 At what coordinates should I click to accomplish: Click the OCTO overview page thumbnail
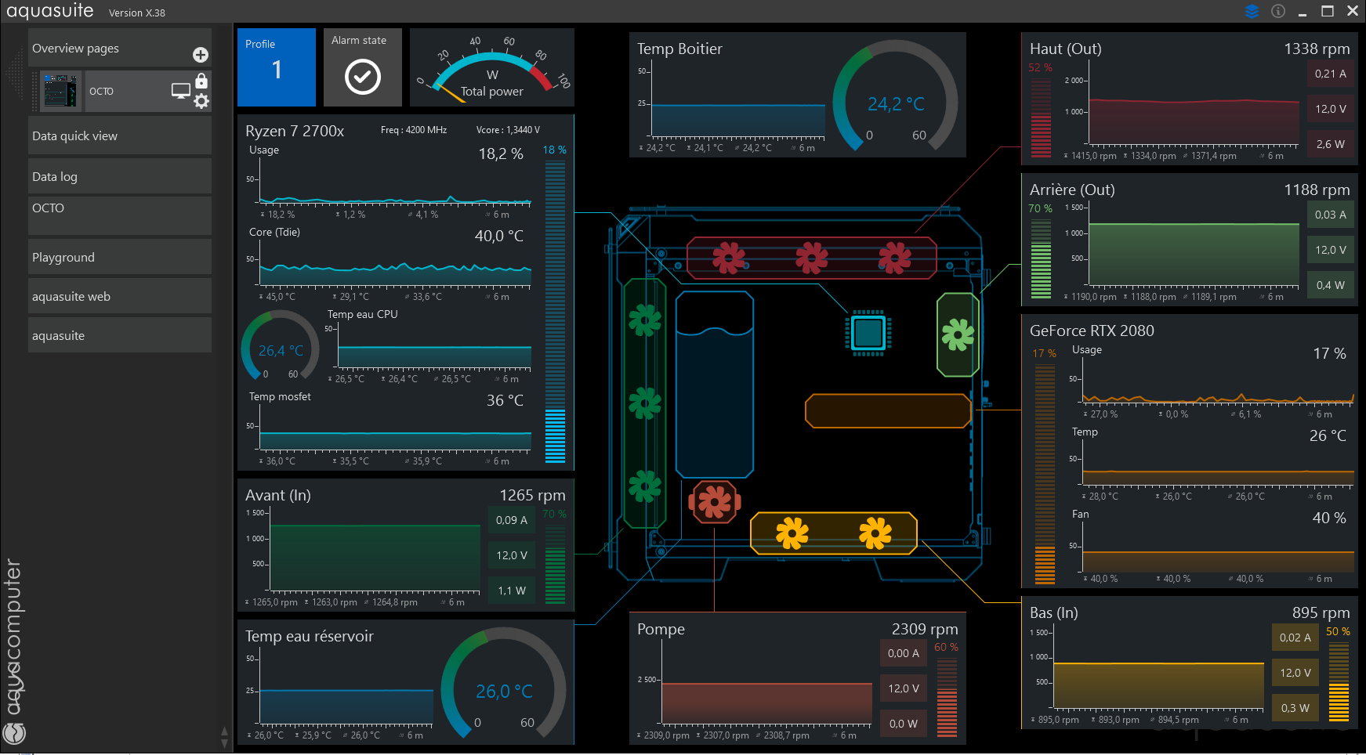(60, 91)
